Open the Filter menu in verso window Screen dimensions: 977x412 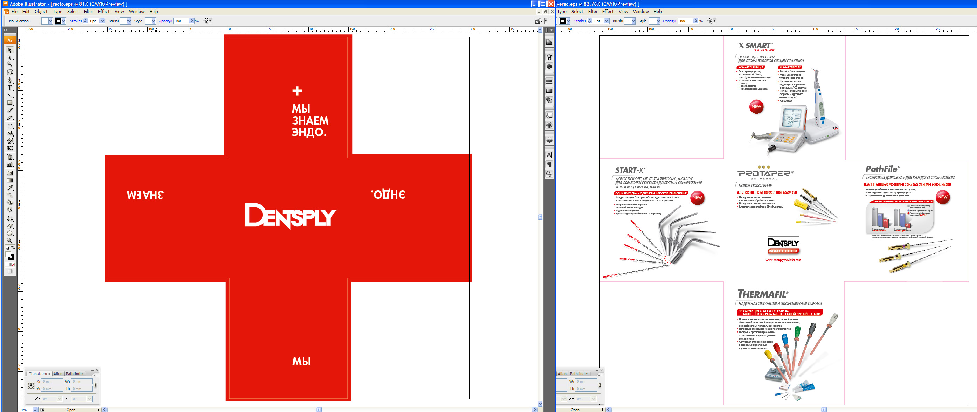point(593,11)
